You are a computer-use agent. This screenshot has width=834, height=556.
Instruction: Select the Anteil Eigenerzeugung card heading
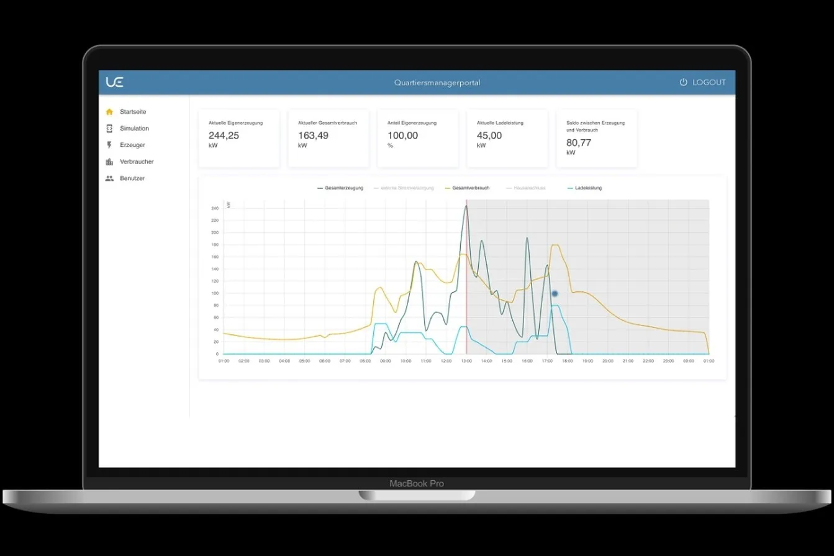point(412,123)
